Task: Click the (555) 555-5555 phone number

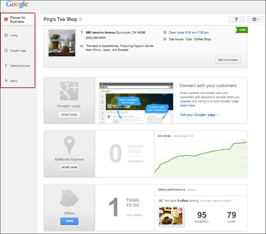Action: 96,38
